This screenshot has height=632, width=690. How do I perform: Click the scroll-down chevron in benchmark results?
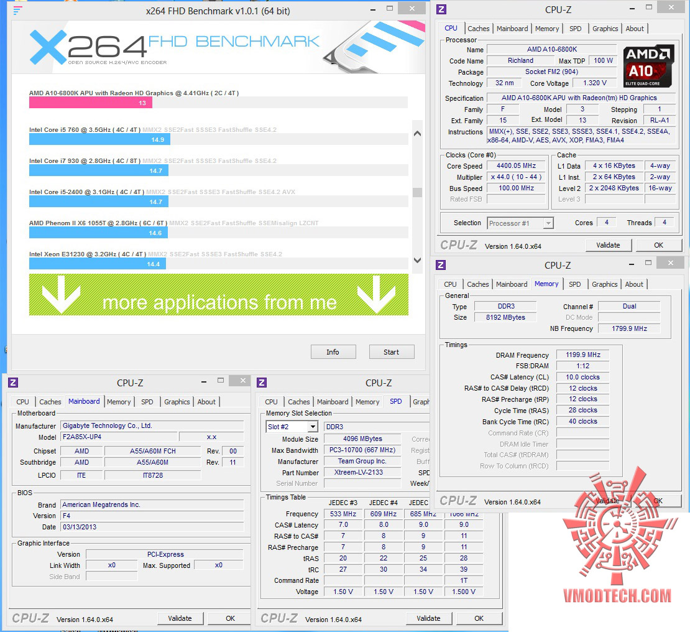(418, 260)
